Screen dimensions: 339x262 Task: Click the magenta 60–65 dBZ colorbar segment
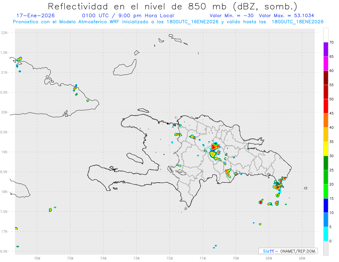tap(326, 64)
